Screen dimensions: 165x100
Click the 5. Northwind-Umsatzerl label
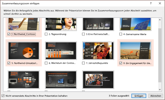click(x=24, y=63)
